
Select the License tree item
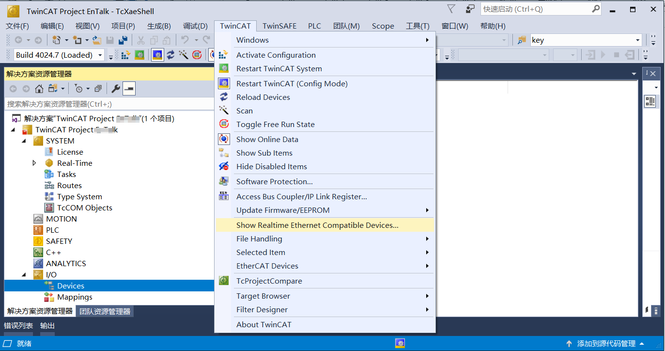point(70,152)
